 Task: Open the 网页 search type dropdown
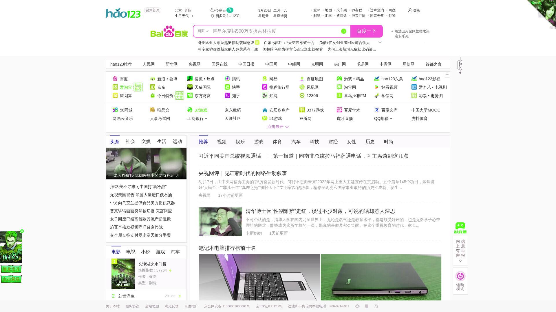click(203, 31)
